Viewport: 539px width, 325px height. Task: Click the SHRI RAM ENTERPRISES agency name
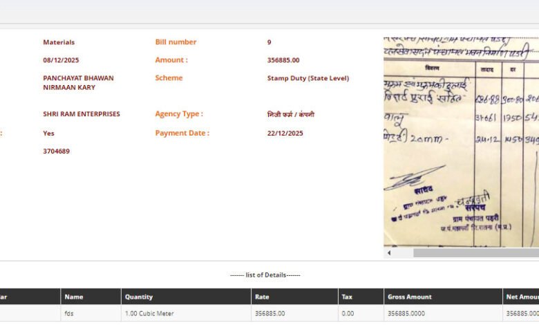pos(82,114)
